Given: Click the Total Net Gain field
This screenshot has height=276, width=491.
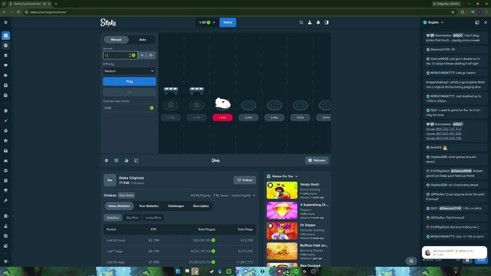Looking at the screenshot, I should point(129,108).
